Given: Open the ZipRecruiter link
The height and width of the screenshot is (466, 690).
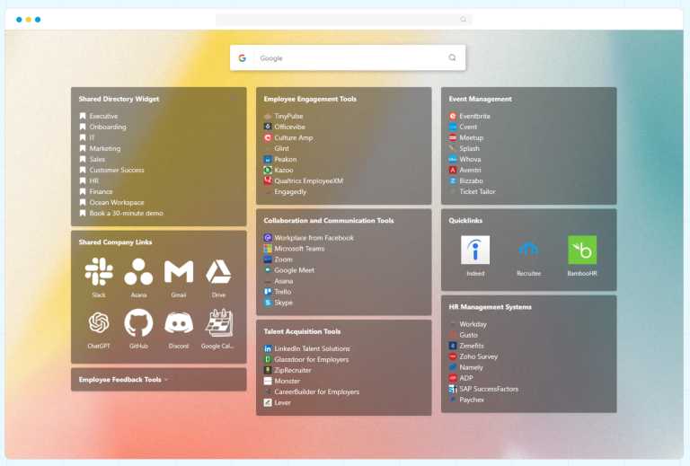Looking at the screenshot, I should [293, 370].
